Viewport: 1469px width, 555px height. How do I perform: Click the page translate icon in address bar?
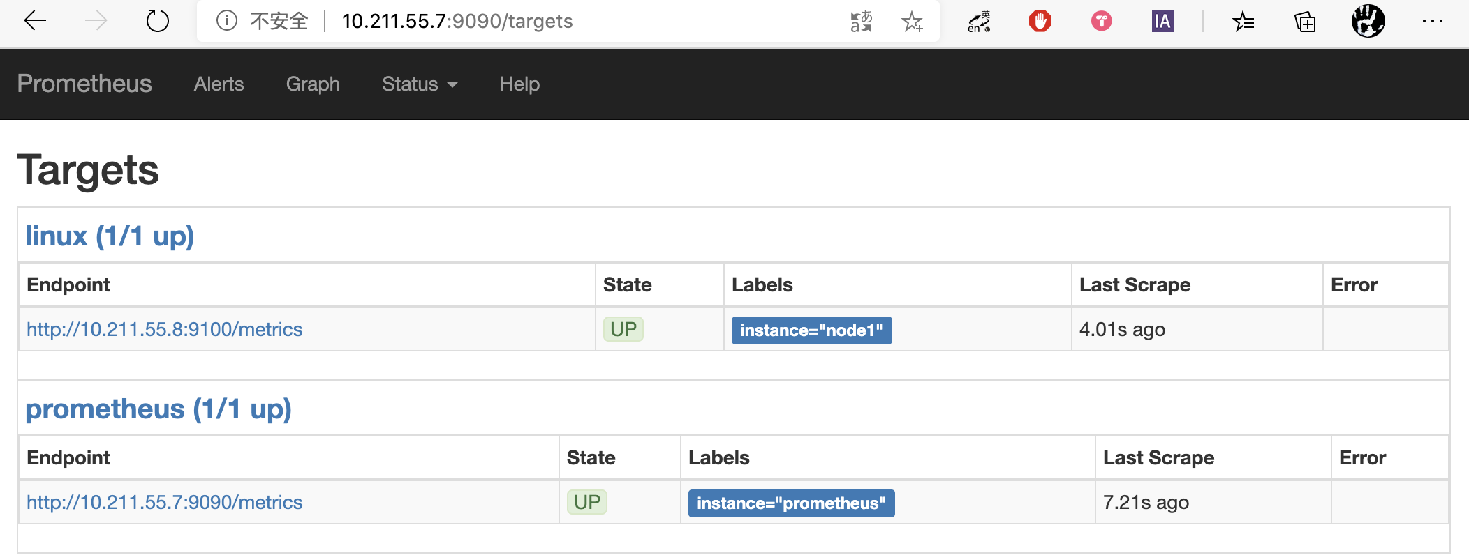[861, 21]
